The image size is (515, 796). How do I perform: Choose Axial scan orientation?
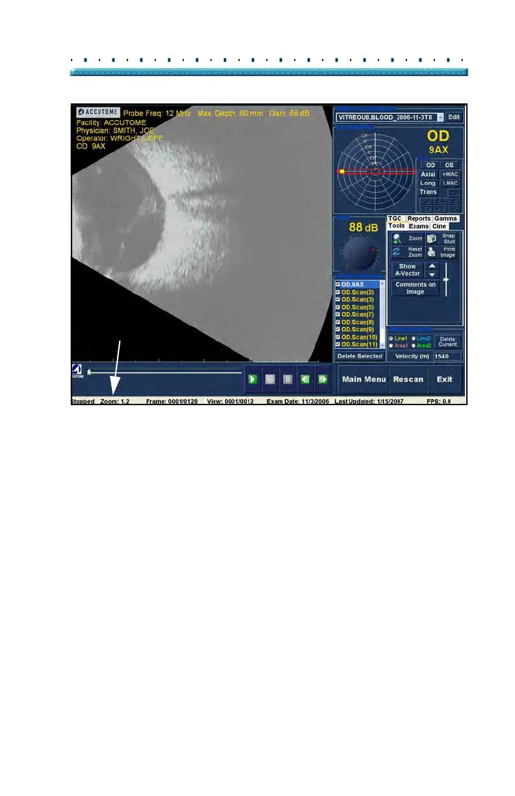click(x=428, y=174)
